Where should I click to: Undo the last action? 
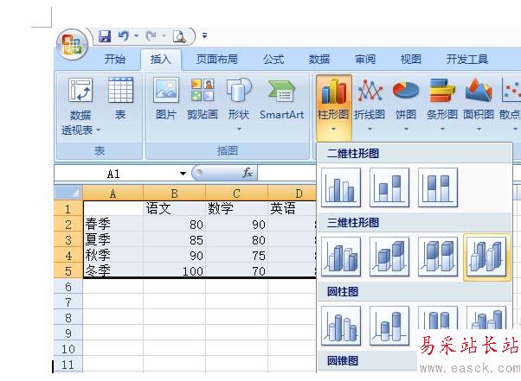coord(124,35)
